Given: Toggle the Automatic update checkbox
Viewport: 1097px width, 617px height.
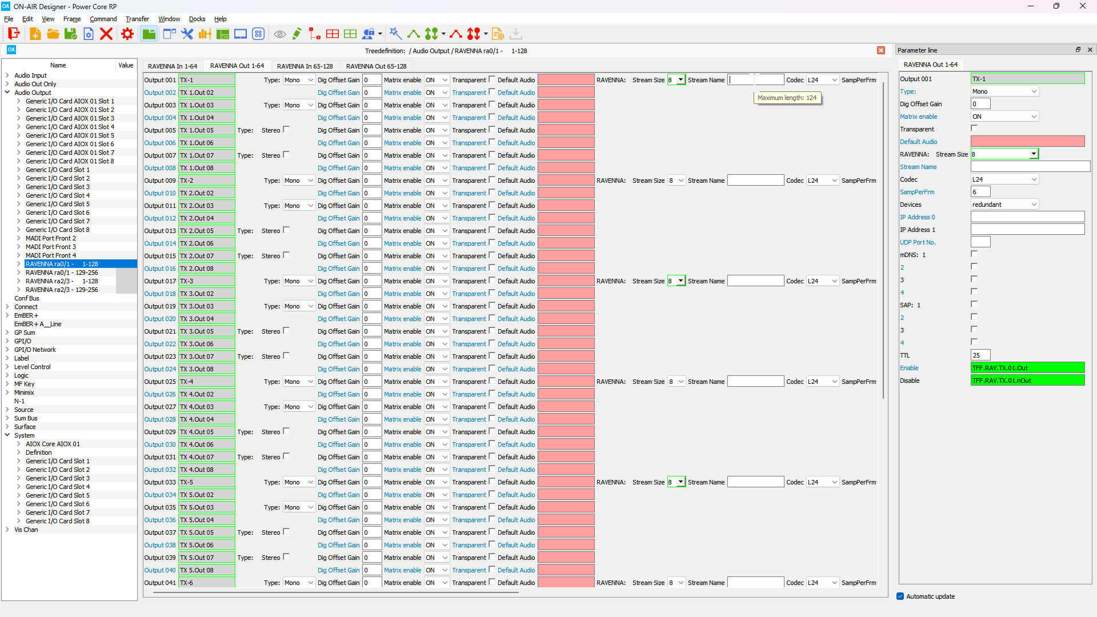Looking at the screenshot, I should click(x=900, y=596).
